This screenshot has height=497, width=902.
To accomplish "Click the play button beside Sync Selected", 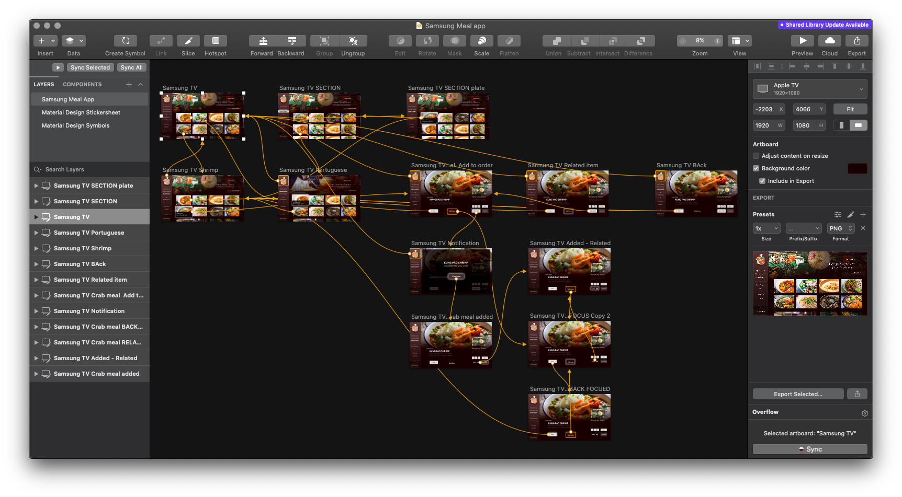I will point(58,67).
